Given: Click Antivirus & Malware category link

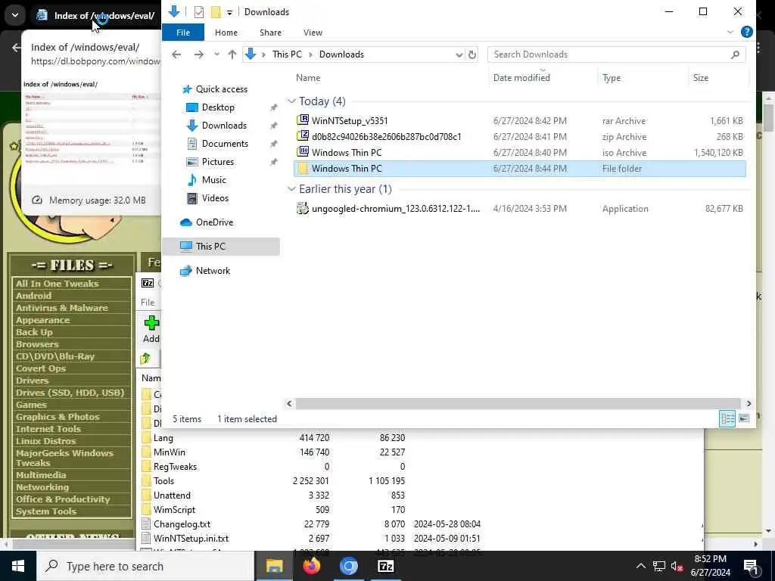Looking at the screenshot, I should pyautogui.click(x=62, y=308).
